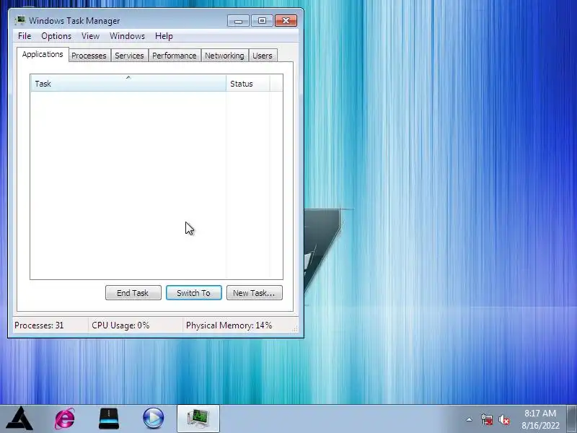Select the Applications tab
Viewport: 577px width, 433px height.
click(43, 55)
